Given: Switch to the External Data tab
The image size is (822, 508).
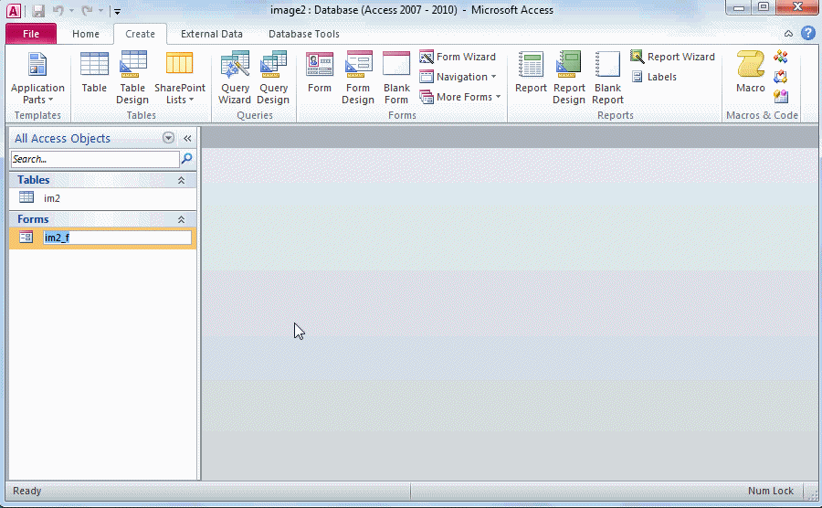Looking at the screenshot, I should point(212,35).
